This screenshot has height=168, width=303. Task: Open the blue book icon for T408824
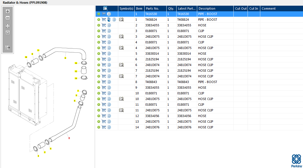[x=109, y=20]
